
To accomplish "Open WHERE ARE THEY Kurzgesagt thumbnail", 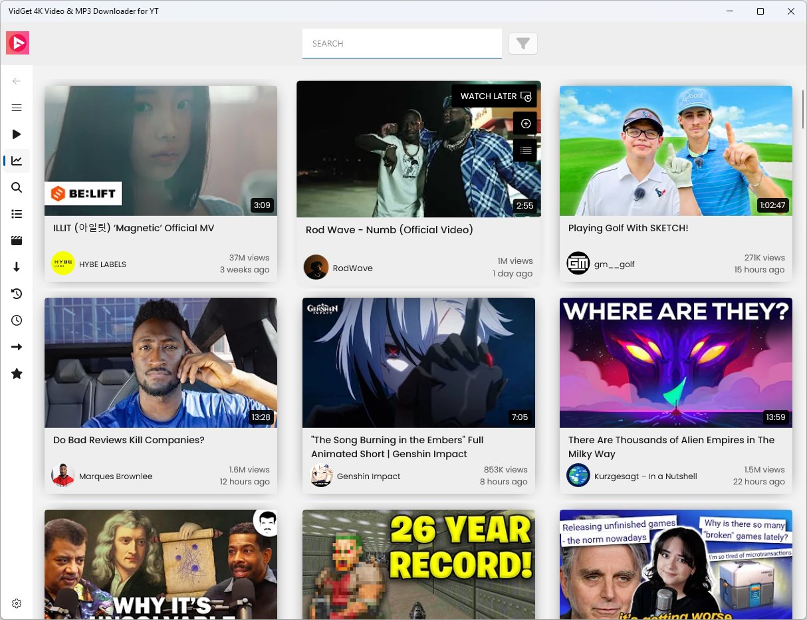I will point(676,363).
